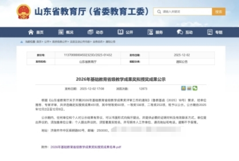Image resolution: width=239 pixels, height=161 pixels.
Task: Click 公开 in the breadcrumb trail
Action: (x=47, y=42)
